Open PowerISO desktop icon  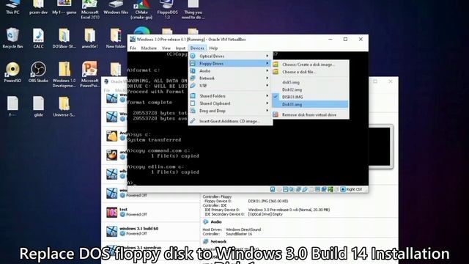(x=12, y=72)
